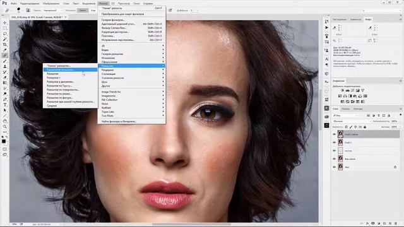The width and height of the screenshot is (404, 227).
Task: Toggle Quick Mask mode
Action: coord(5,149)
